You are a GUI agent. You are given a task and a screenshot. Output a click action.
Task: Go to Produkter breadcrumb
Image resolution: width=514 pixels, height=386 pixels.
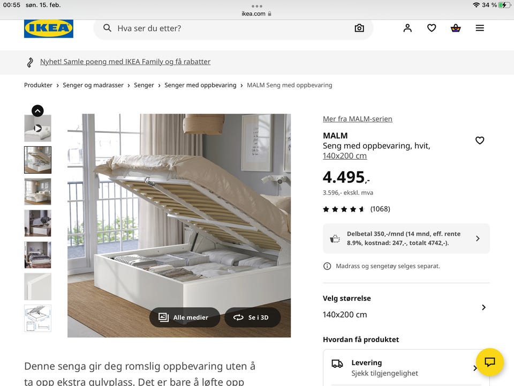coord(38,85)
